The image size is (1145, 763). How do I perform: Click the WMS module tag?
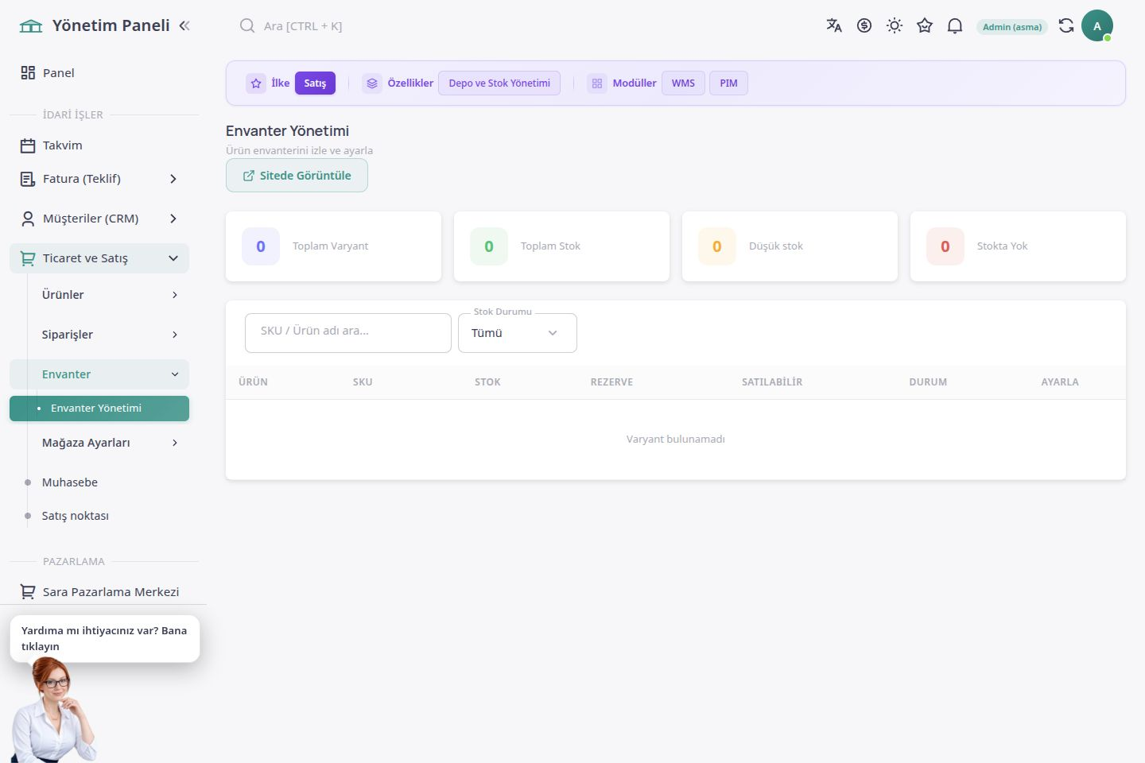(x=683, y=83)
